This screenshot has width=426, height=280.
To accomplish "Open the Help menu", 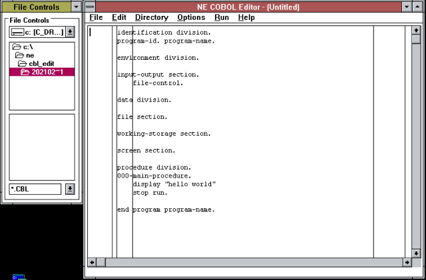I will [x=246, y=17].
